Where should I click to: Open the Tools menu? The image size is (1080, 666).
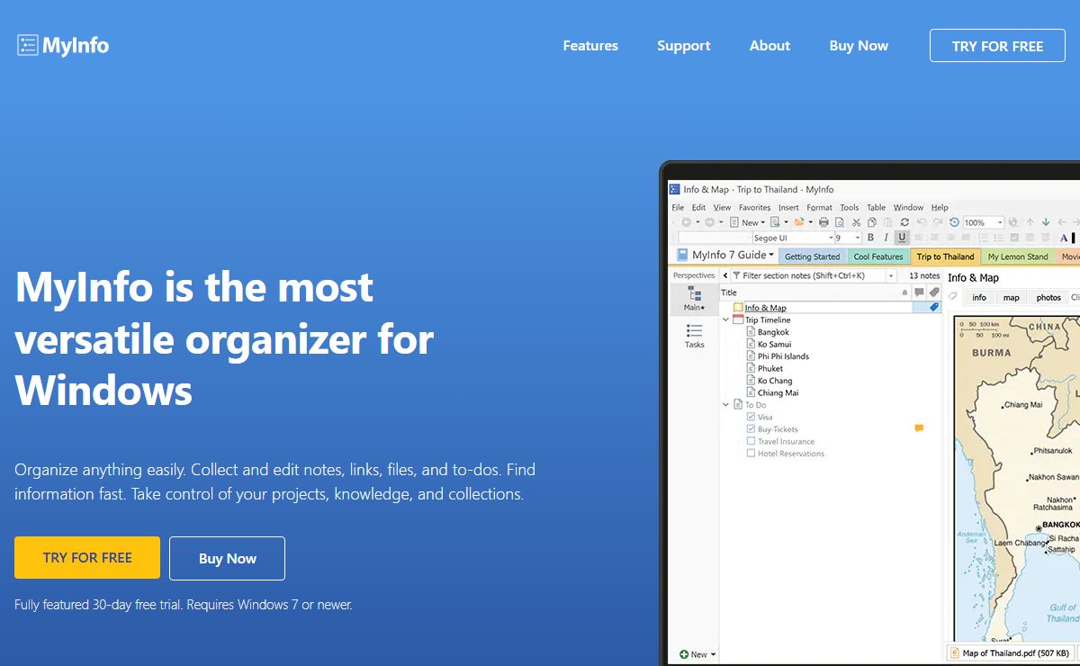[850, 208]
